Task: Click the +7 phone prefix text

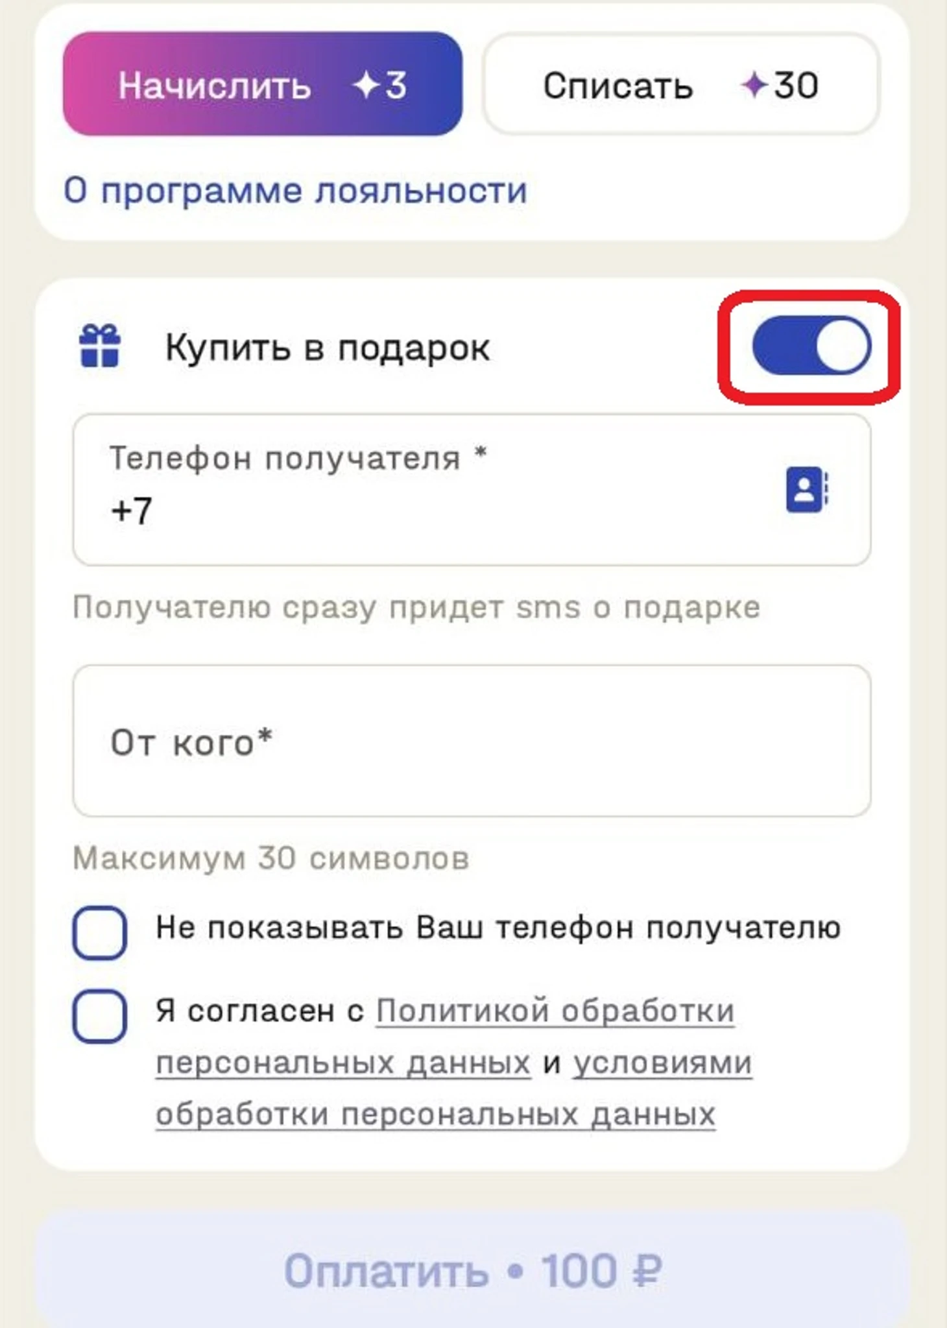Action: (131, 510)
